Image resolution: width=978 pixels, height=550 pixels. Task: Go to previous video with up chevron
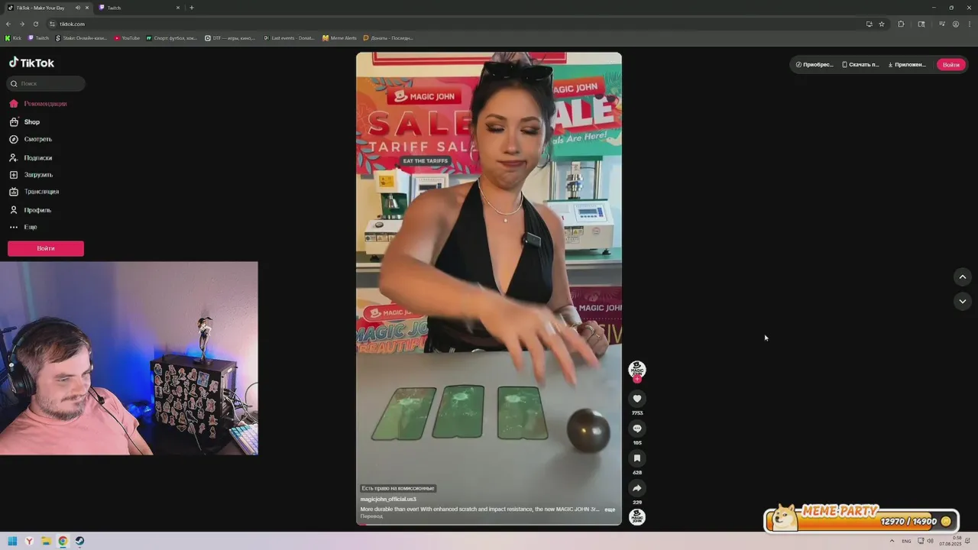click(962, 277)
